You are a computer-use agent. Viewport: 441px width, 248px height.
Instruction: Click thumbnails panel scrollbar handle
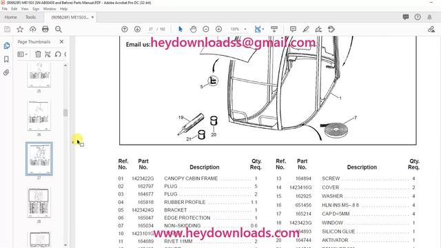65,113
